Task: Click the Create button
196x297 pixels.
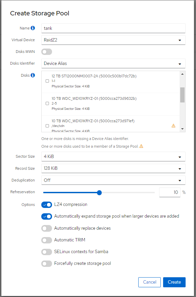Action: (174, 282)
